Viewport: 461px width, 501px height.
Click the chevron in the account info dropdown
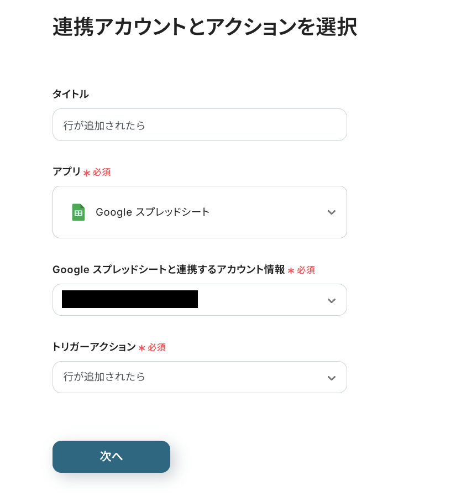click(x=332, y=300)
